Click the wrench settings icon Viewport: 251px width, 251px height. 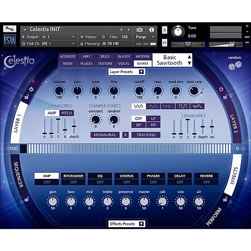10,29
